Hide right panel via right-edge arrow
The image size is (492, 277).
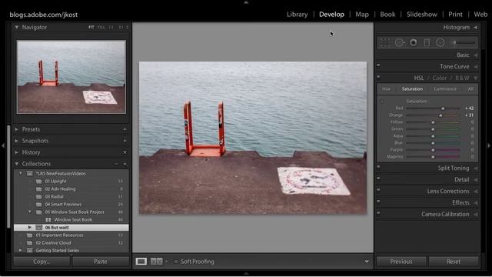[x=489, y=145]
